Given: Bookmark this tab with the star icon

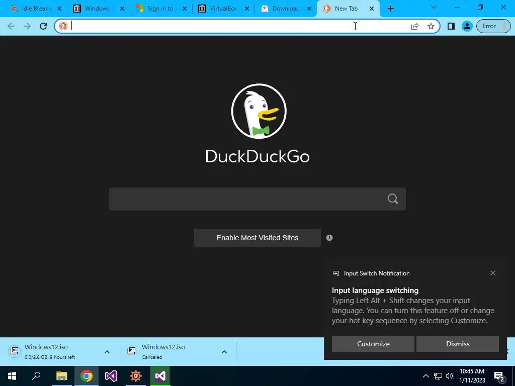Looking at the screenshot, I should (x=431, y=26).
